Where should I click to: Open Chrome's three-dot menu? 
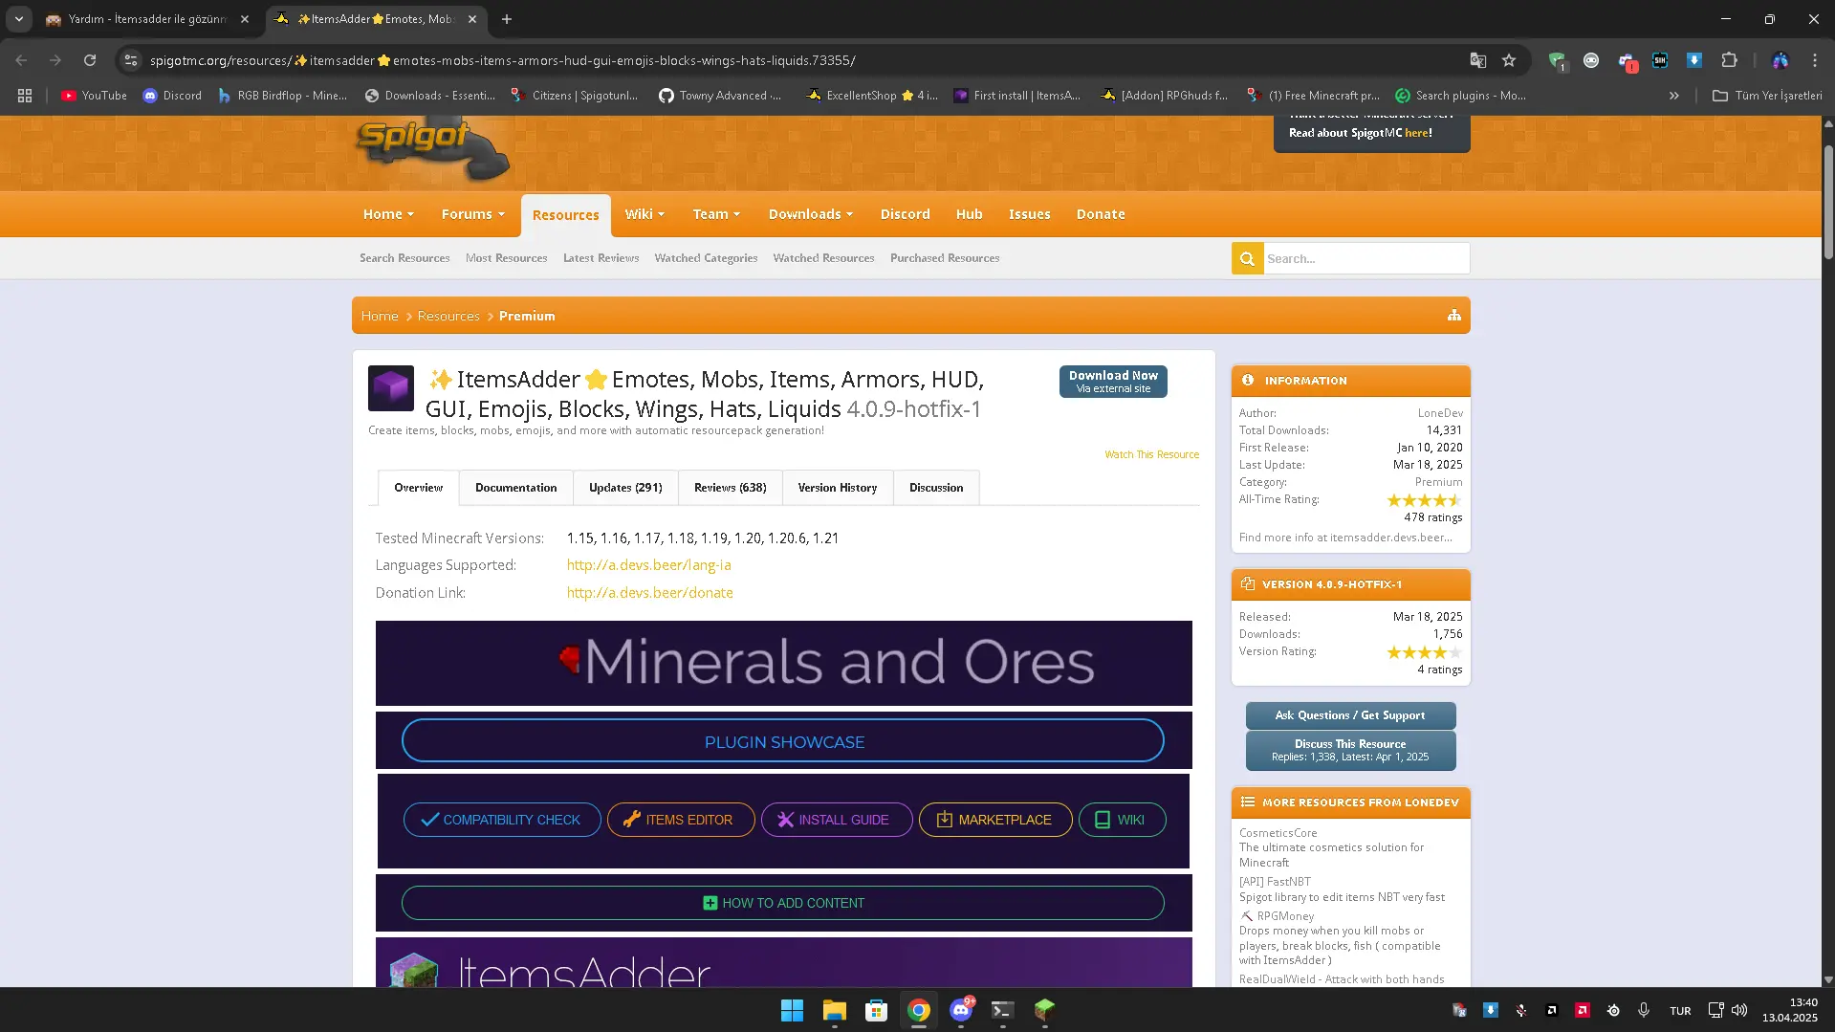tap(1815, 60)
